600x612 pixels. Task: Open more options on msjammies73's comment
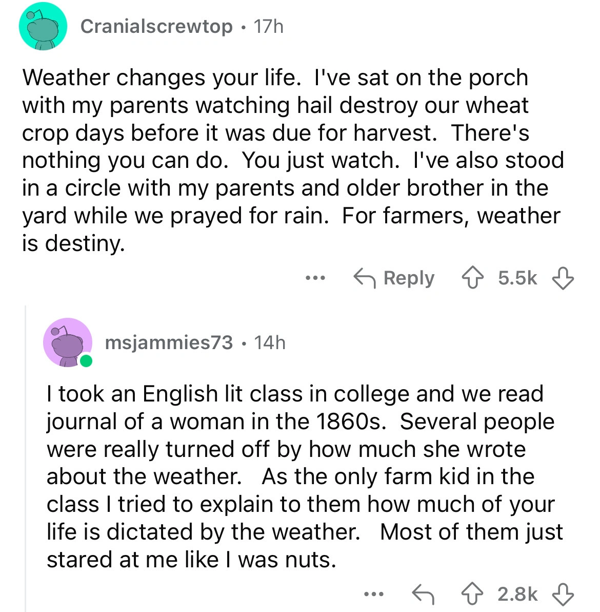(x=374, y=595)
